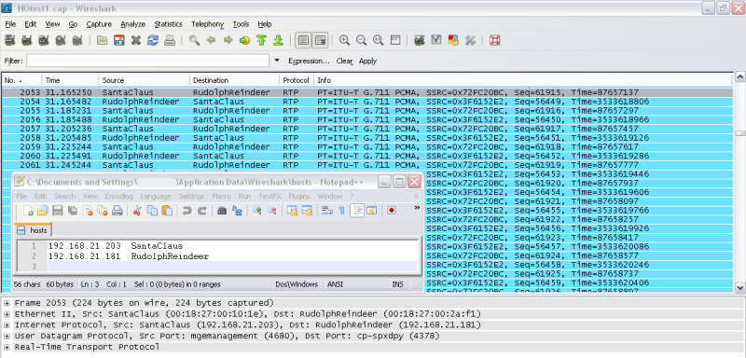Sort packets by Source column header
The width and height of the screenshot is (746, 358).
tap(145, 80)
